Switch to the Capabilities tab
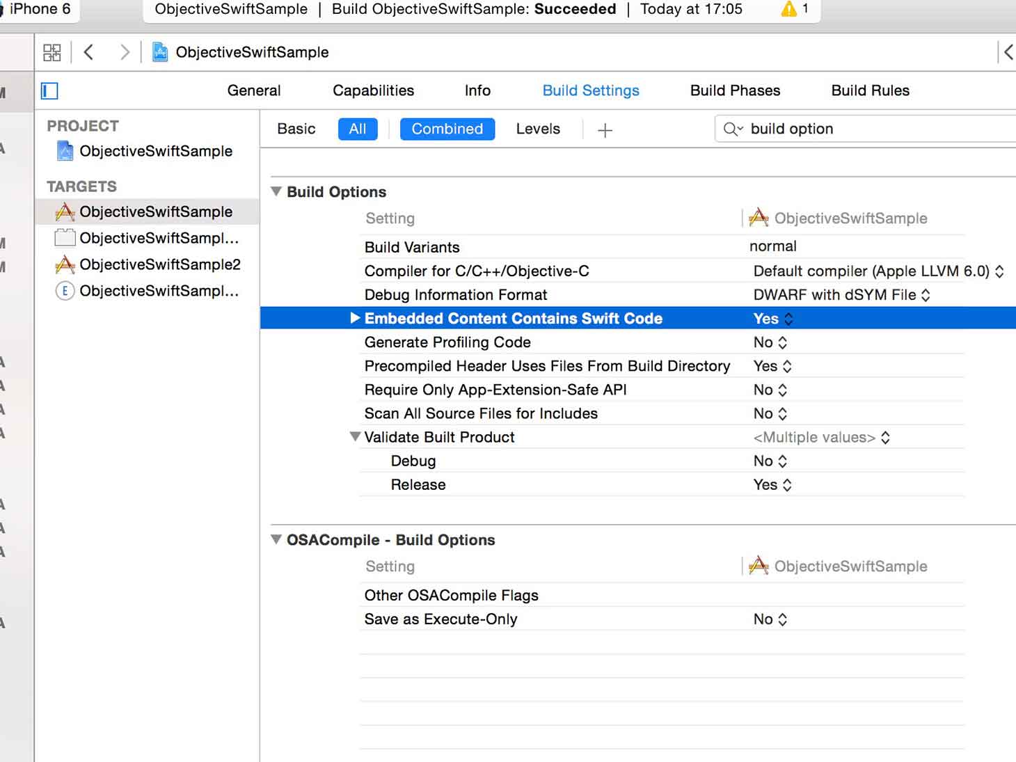Viewport: 1016px width, 762px height. [x=373, y=90]
